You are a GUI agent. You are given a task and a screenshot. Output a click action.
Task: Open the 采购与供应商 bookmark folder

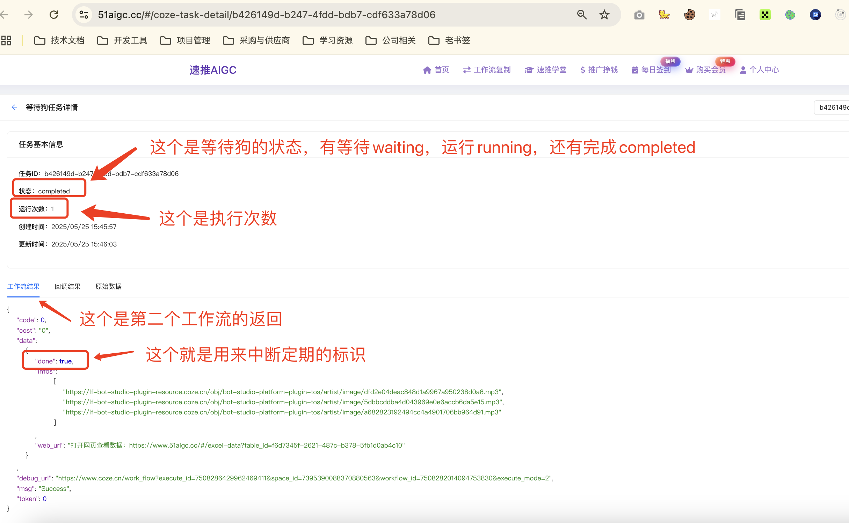pyautogui.click(x=256, y=40)
